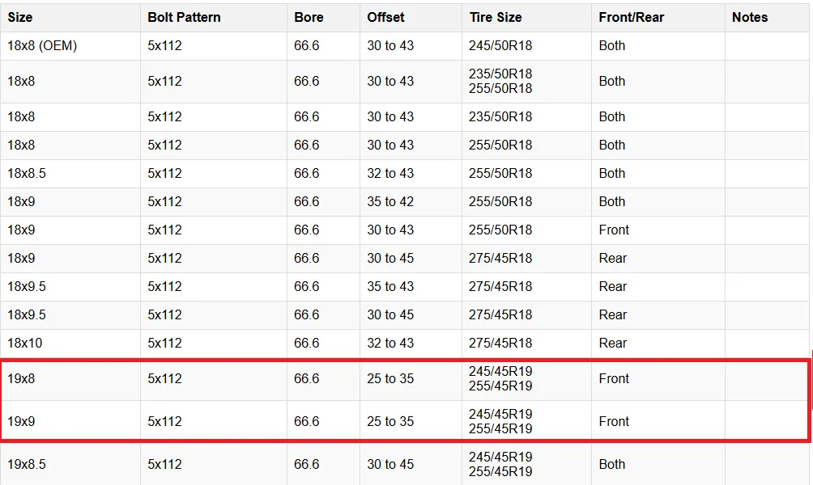Click Front in the 19x8 row
The image size is (813, 485).
point(614,379)
